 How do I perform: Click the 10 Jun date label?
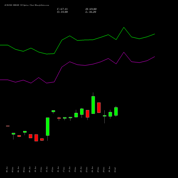click(x=35, y=169)
